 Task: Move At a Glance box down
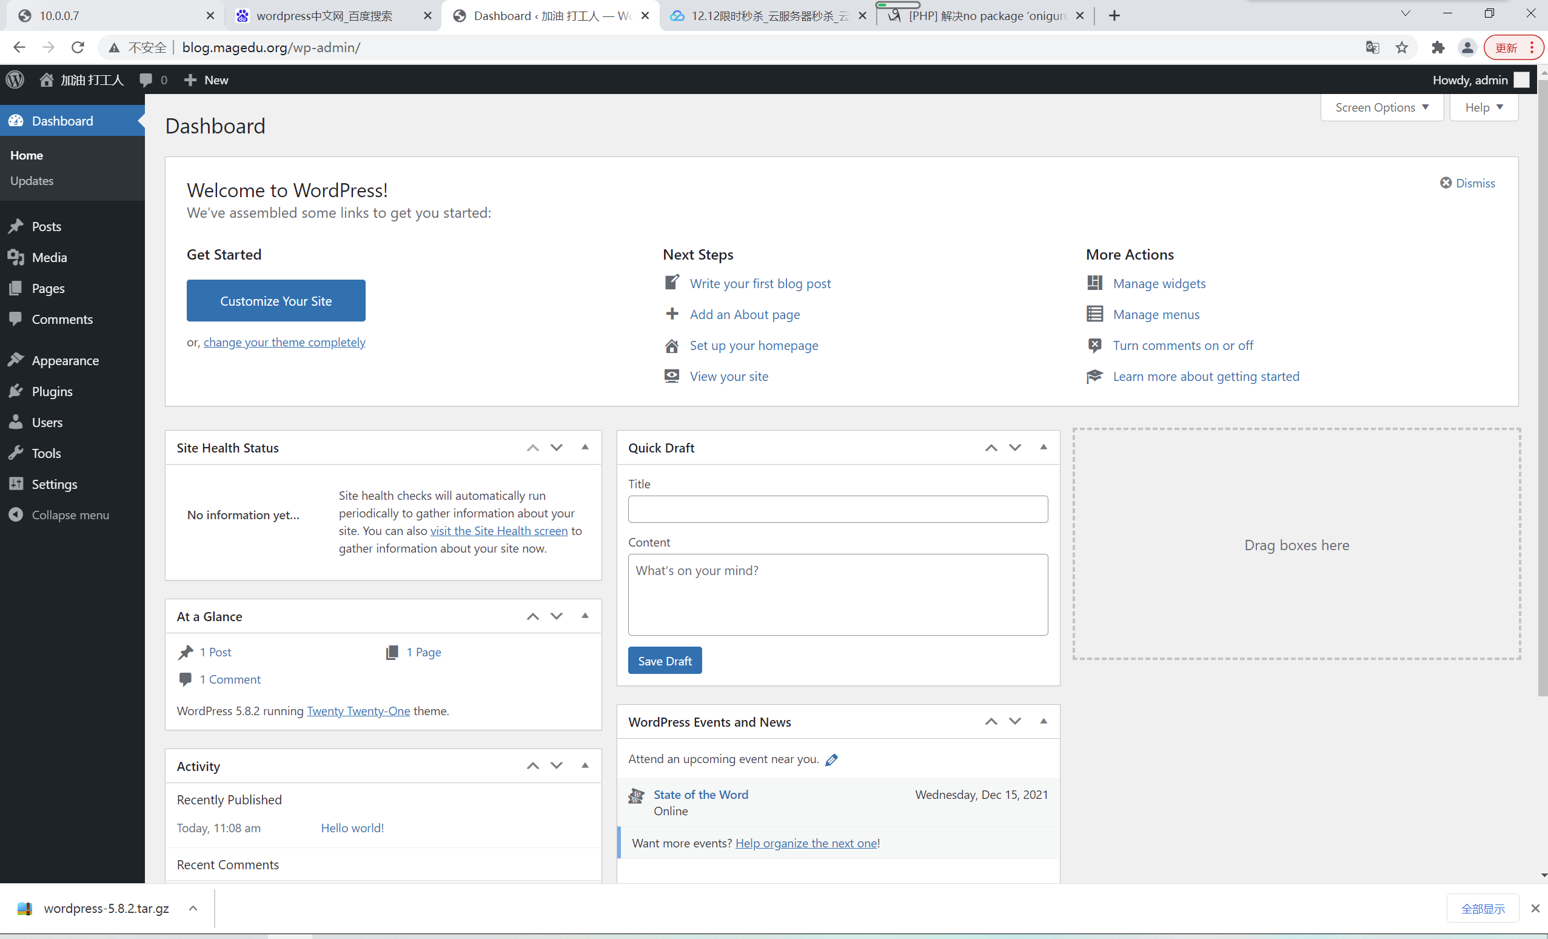pos(557,616)
